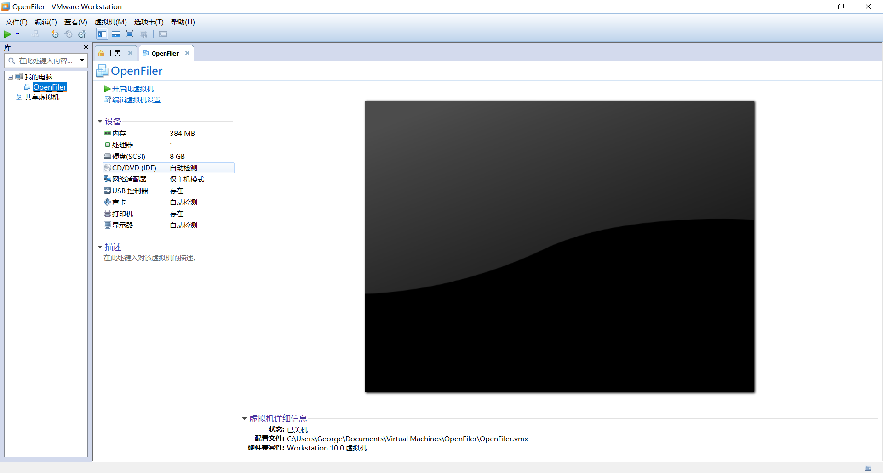Viewport: 883px width, 473px height.
Task: Click the 已关机 status text
Action: 297,429
